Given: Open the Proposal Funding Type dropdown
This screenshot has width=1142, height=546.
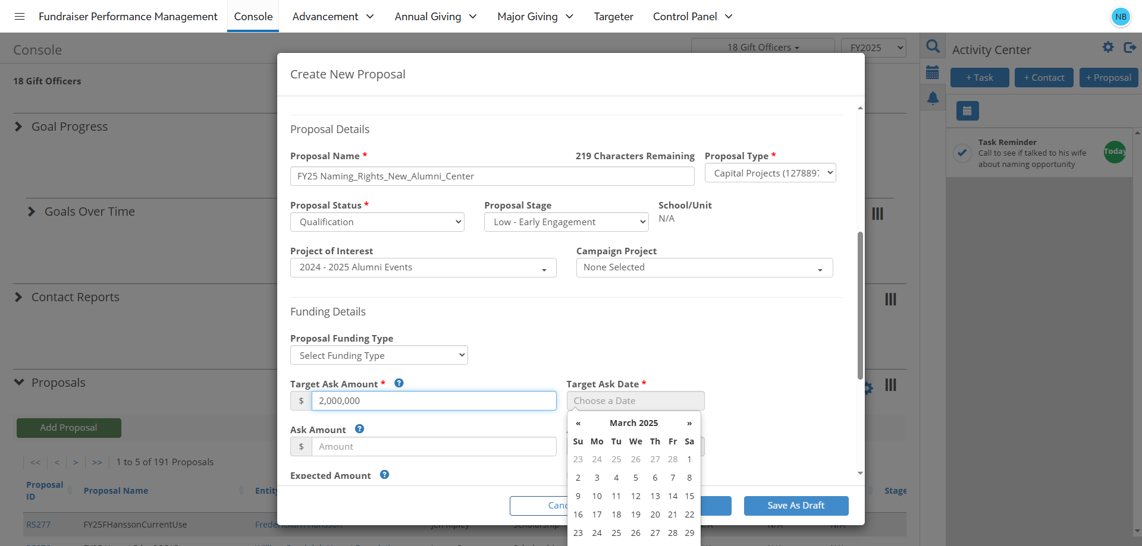Looking at the screenshot, I should (x=379, y=355).
